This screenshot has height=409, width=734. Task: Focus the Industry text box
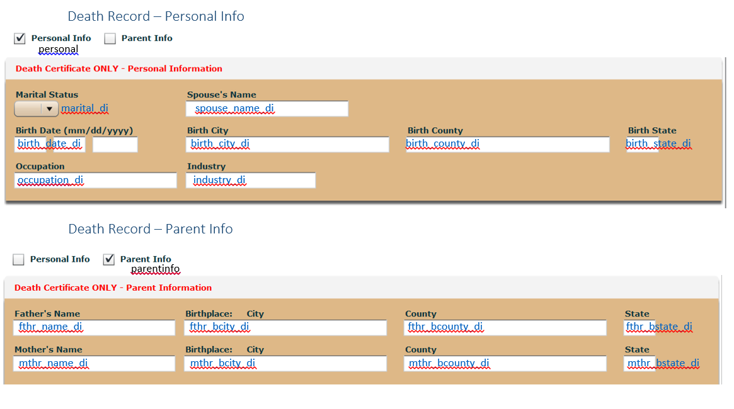(x=251, y=181)
